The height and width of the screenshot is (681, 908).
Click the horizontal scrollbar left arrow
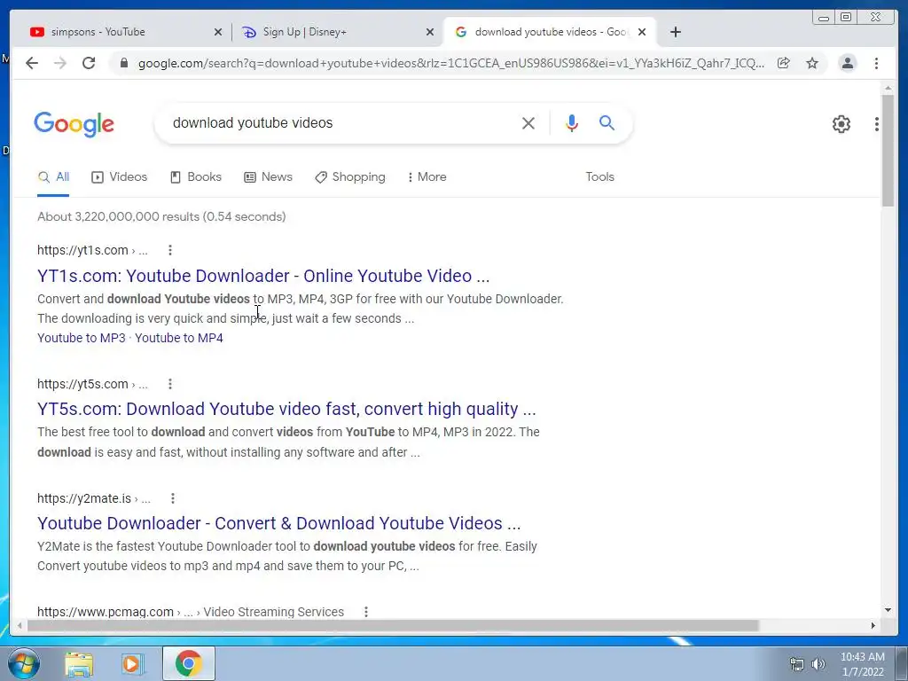pos(20,625)
